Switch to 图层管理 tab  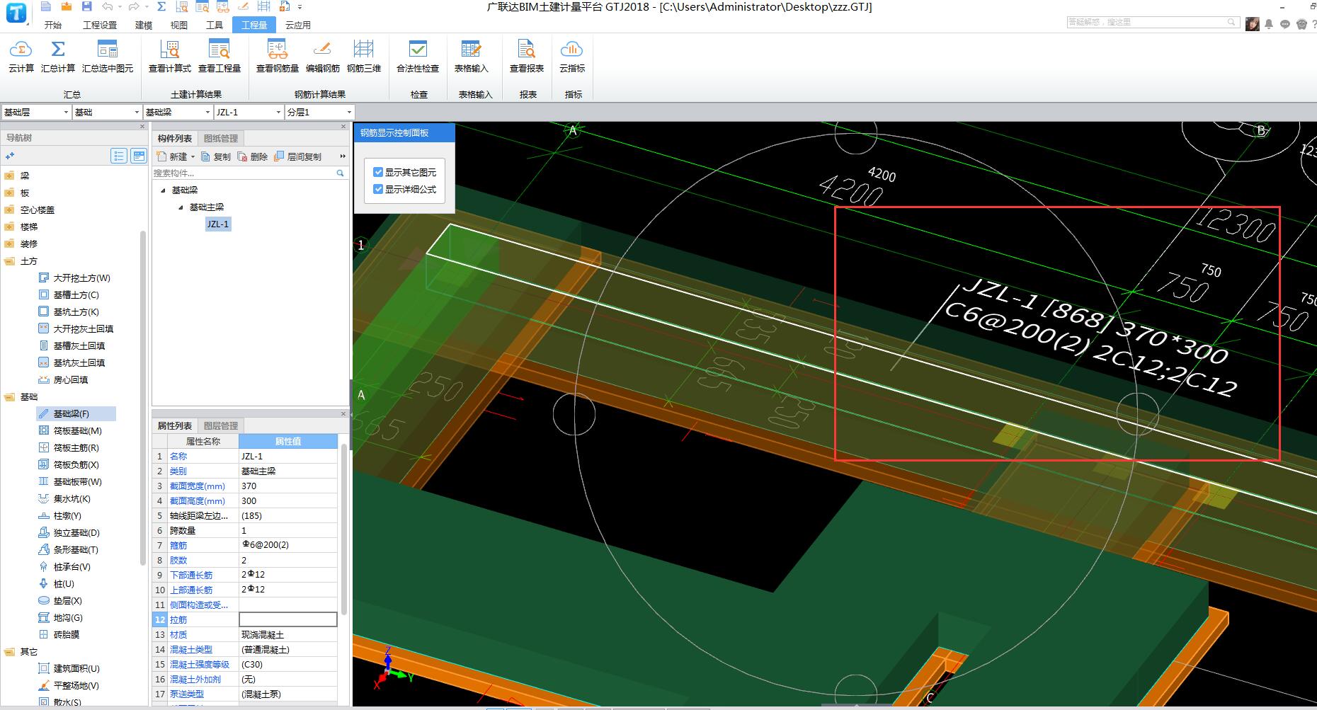pyautogui.click(x=221, y=425)
